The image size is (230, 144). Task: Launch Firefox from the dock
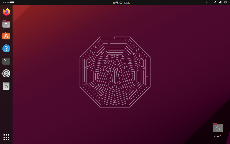(6, 12)
